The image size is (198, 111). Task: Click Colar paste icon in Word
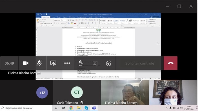[38, 21]
